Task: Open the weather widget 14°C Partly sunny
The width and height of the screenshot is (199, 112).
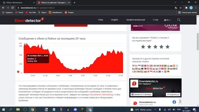Action: tap(141, 110)
